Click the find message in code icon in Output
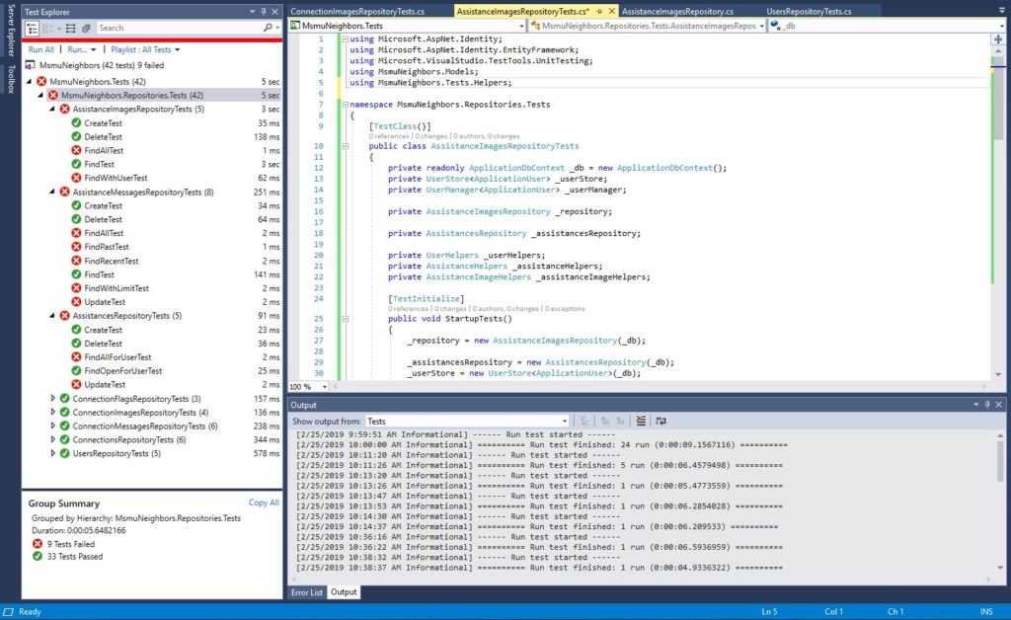The width and height of the screenshot is (1011, 620). click(584, 421)
